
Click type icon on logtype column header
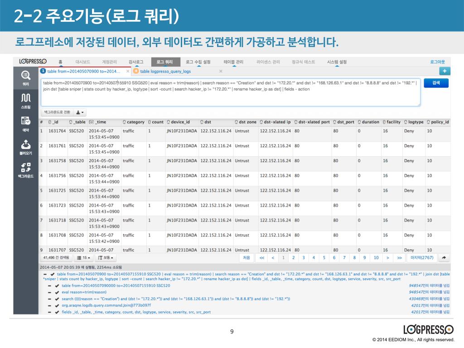pos(406,122)
